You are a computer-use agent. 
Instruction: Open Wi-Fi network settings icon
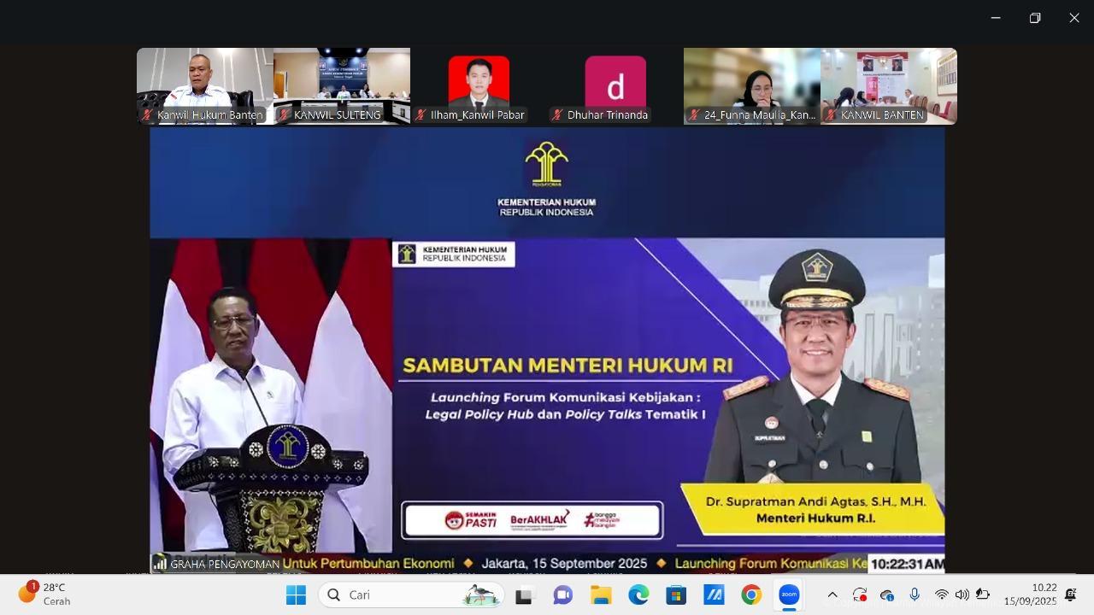click(941, 594)
